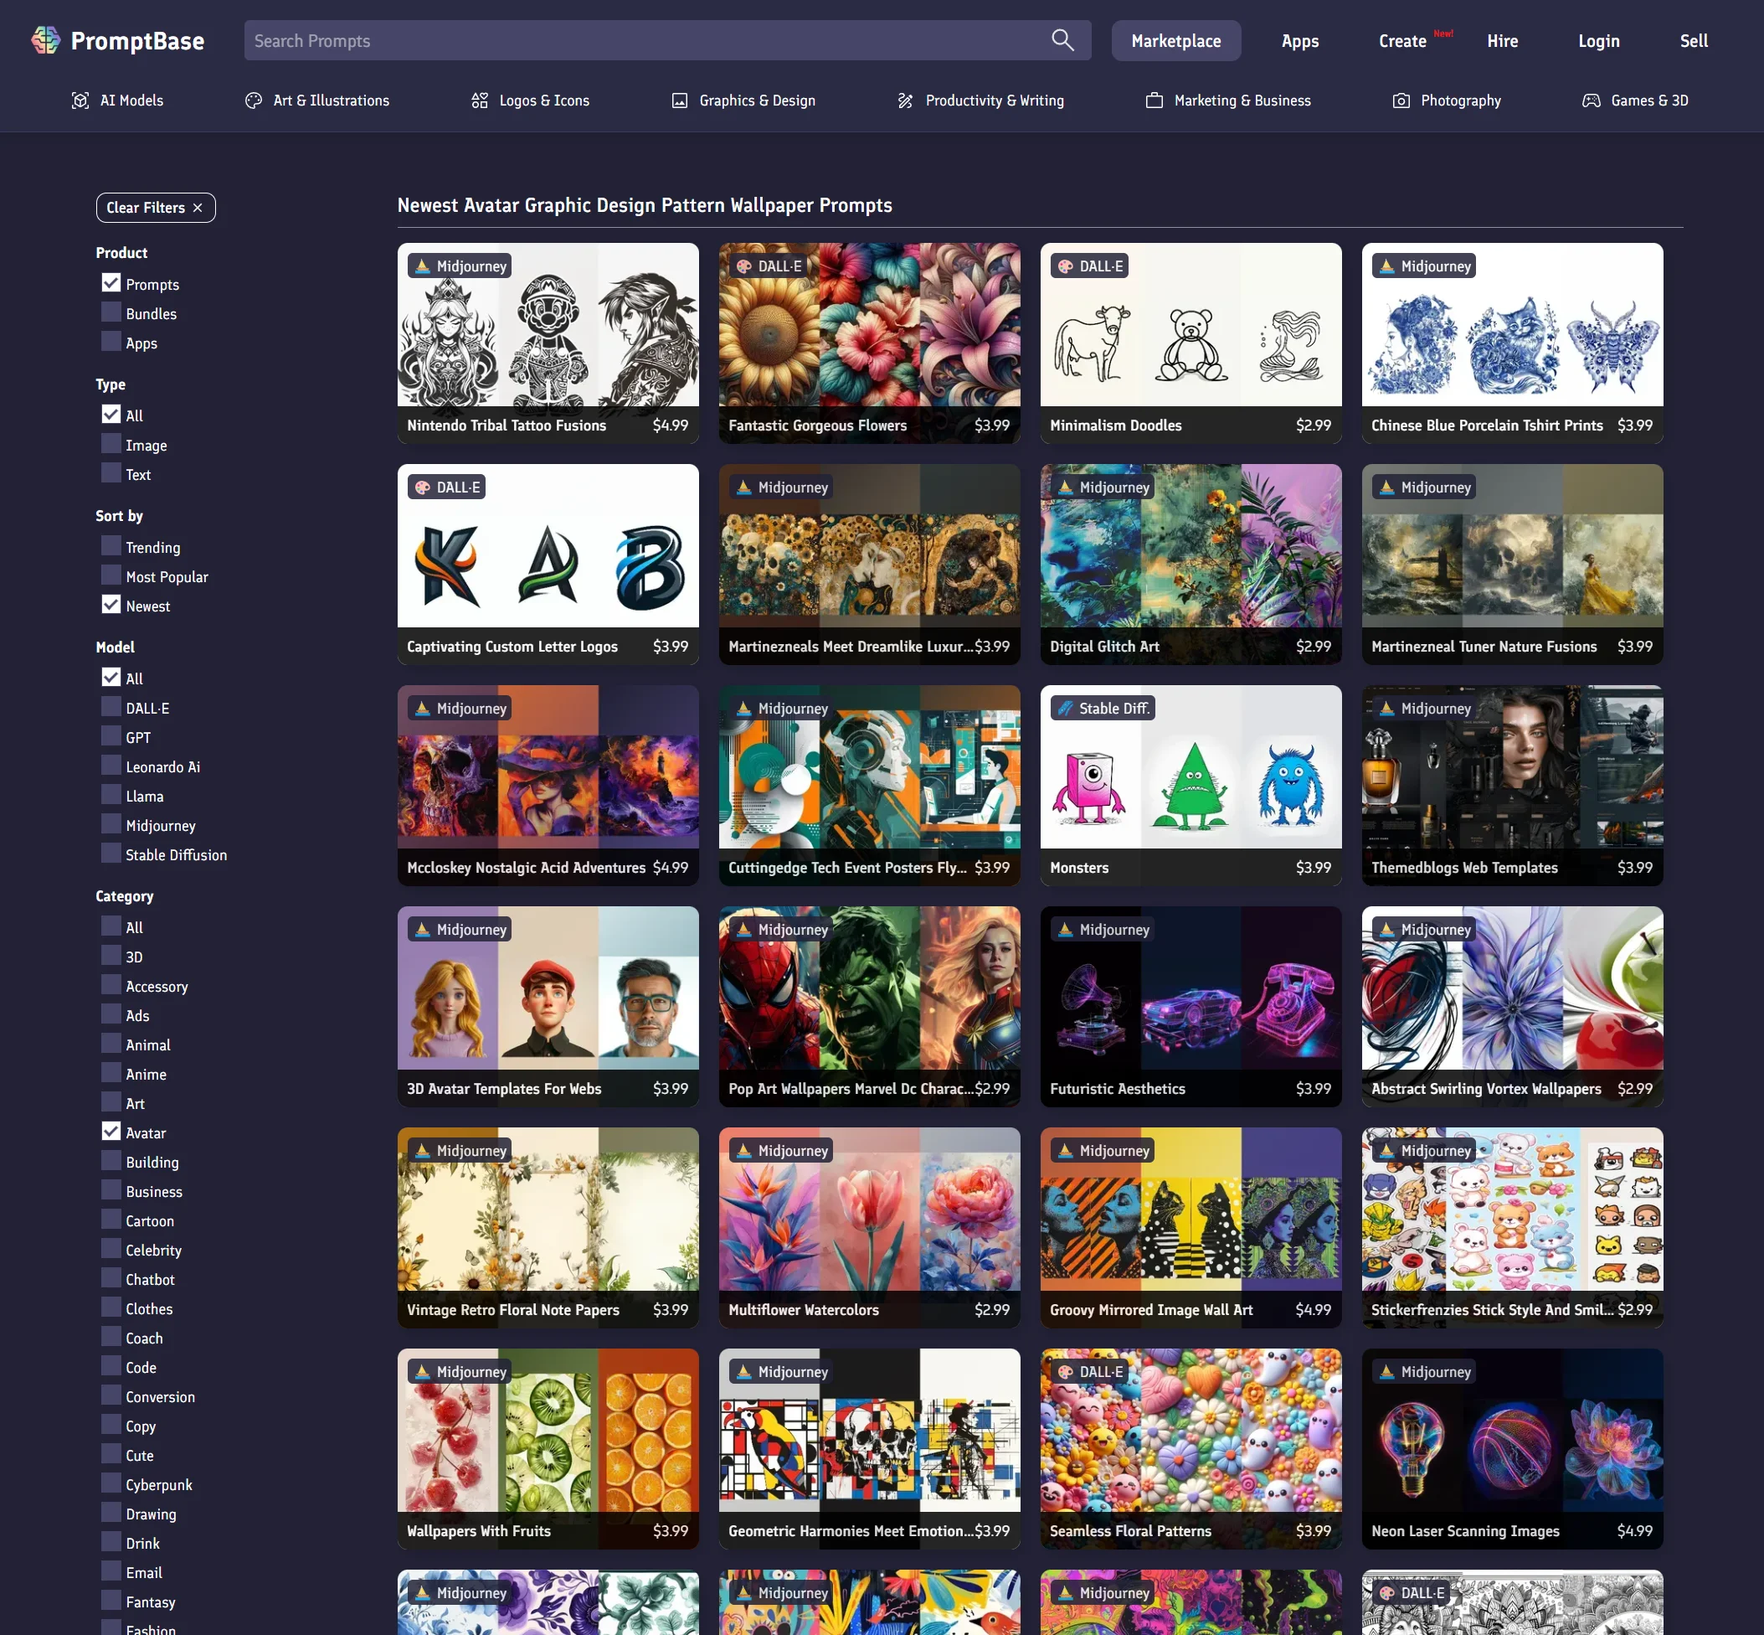Click the Art & Illustrations palette icon
The height and width of the screenshot is (1635, 1764).
(254, 101)
